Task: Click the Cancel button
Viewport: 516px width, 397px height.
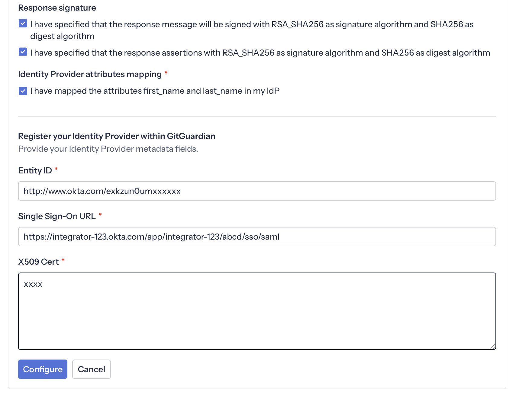Action: click(x=91, y=369)
